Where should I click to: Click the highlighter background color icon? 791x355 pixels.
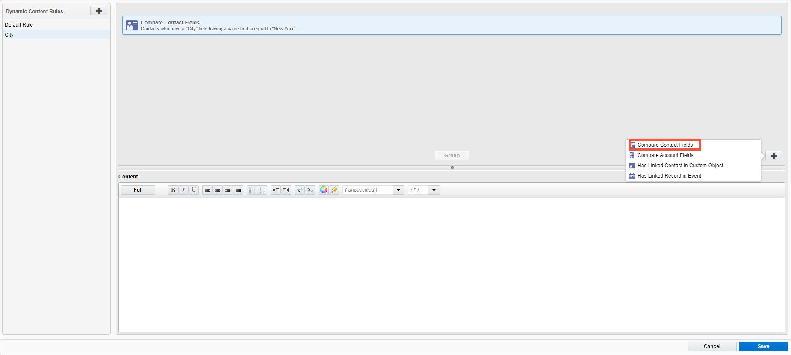(x=334, y=190)
